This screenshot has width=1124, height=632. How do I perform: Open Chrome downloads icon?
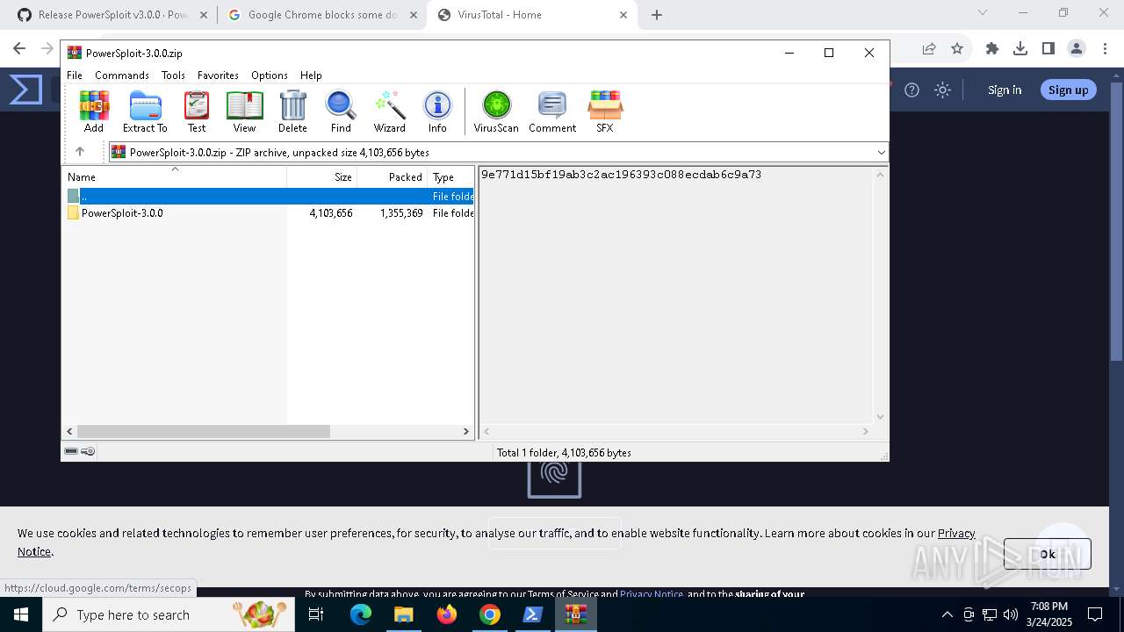tap(1020, 49)
